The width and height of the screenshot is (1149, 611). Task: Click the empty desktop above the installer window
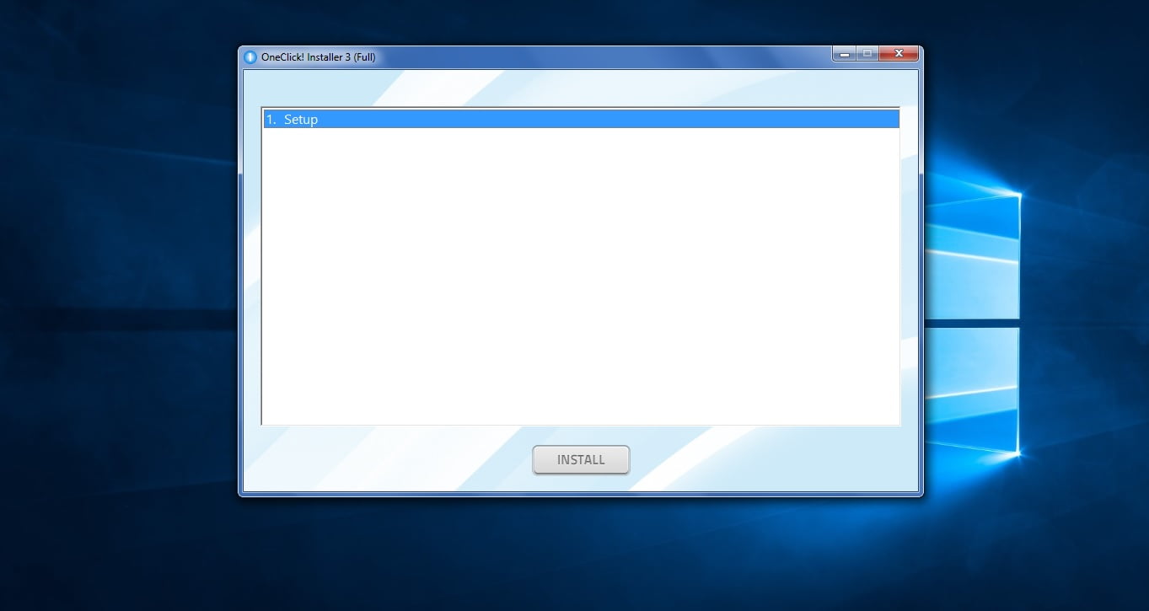(x=580, y=21)
